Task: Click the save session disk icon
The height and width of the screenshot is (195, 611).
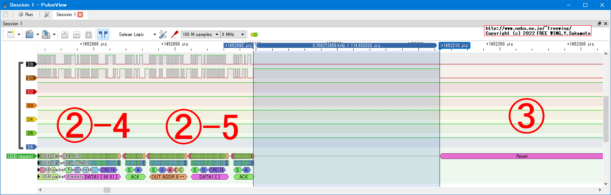Action: point(46,34)
